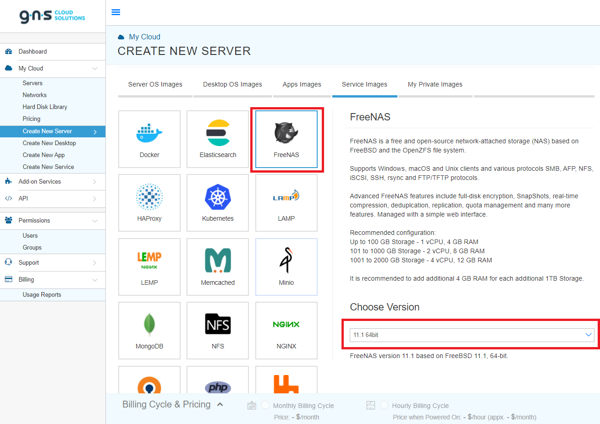The height and width of the screenshot is (424, 600).
Task: Open the FreeNAS version dropdown
Action: [472, 335]
